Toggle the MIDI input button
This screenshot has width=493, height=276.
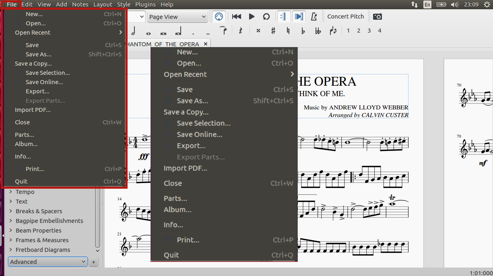(219, 16)
